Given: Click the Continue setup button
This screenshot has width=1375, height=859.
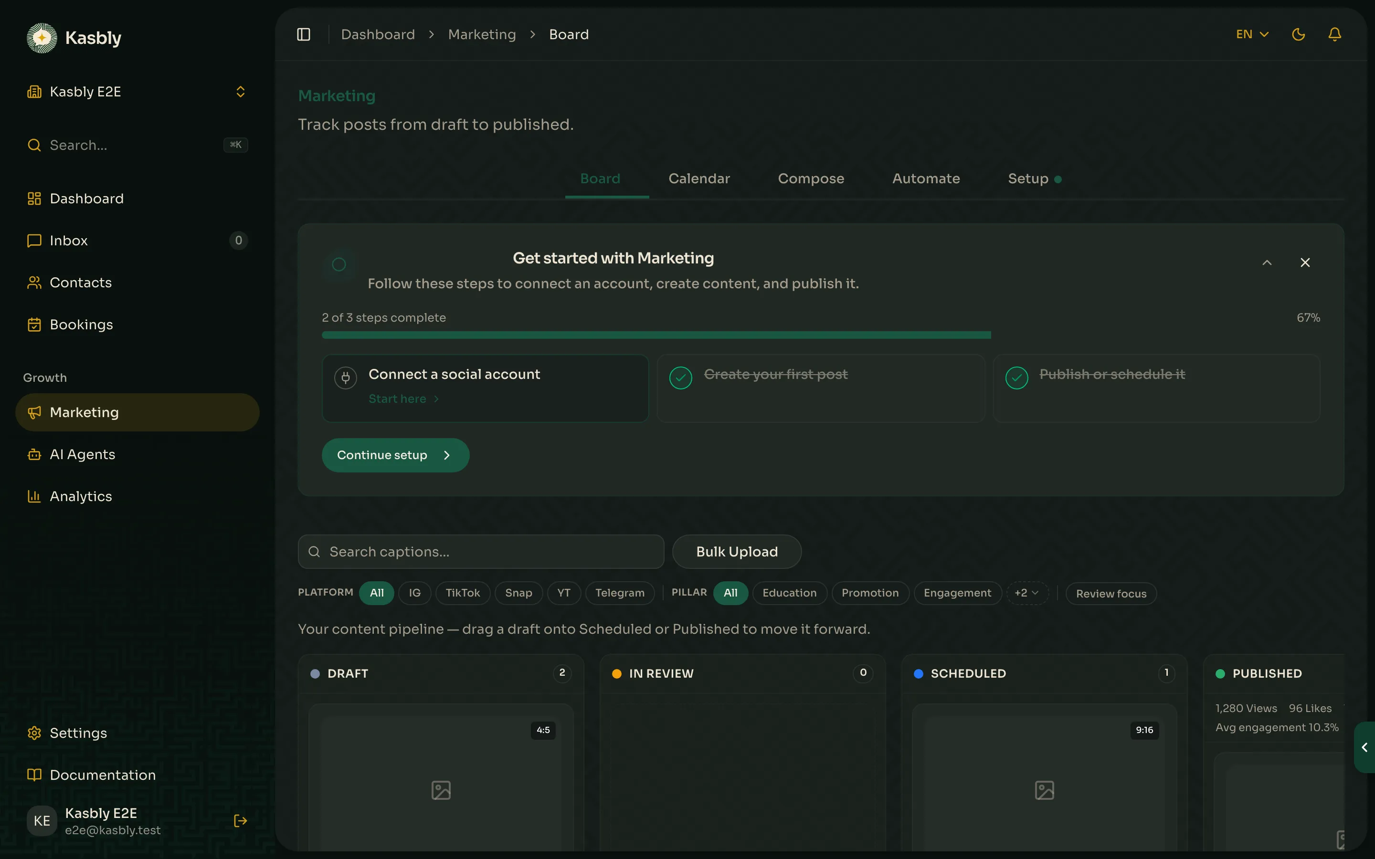Looking at the screenshot, I should pos(395,455).
